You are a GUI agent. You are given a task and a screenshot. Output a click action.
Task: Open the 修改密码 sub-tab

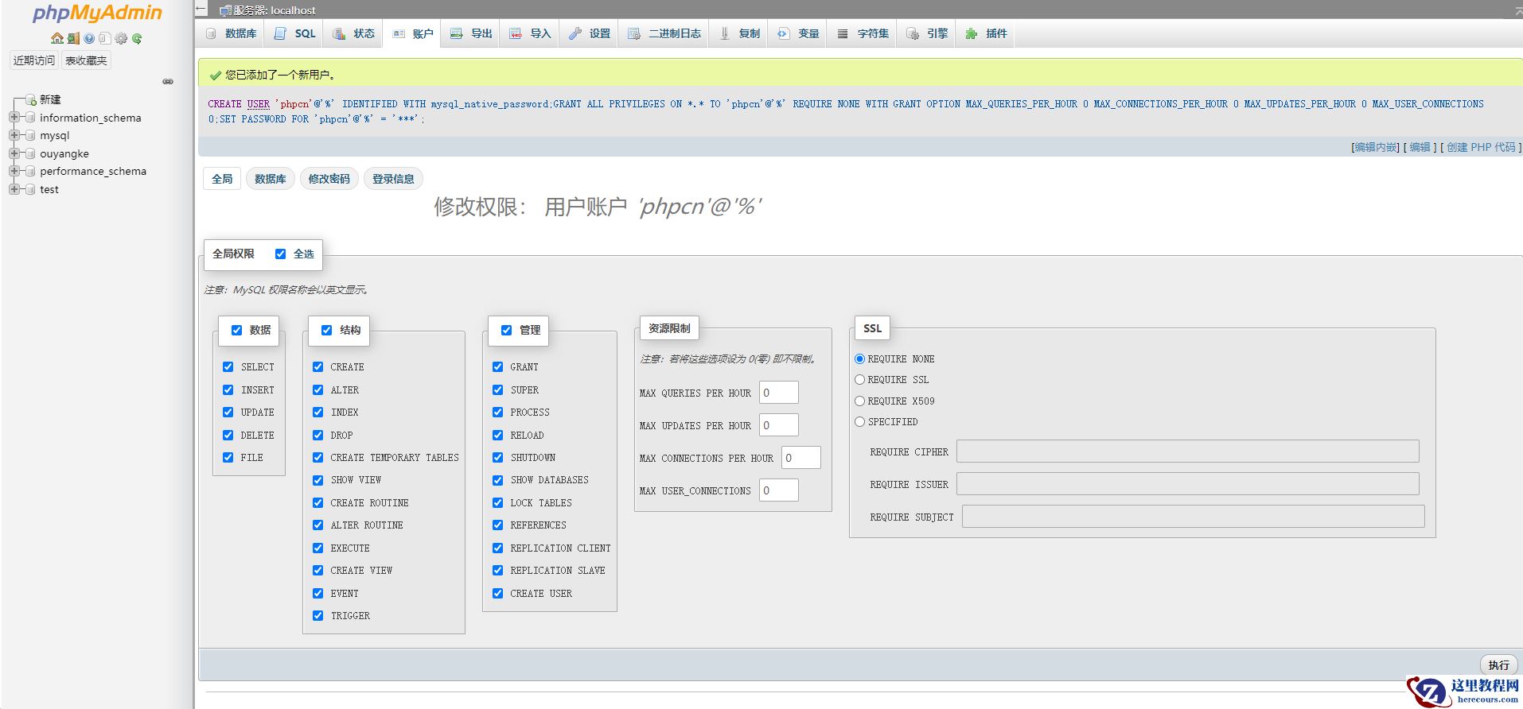(329, 179)
